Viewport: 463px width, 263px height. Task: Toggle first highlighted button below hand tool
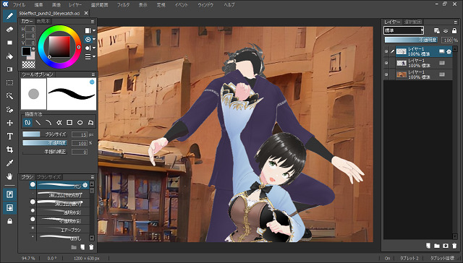pyautogui.click(x=9, y=194)
